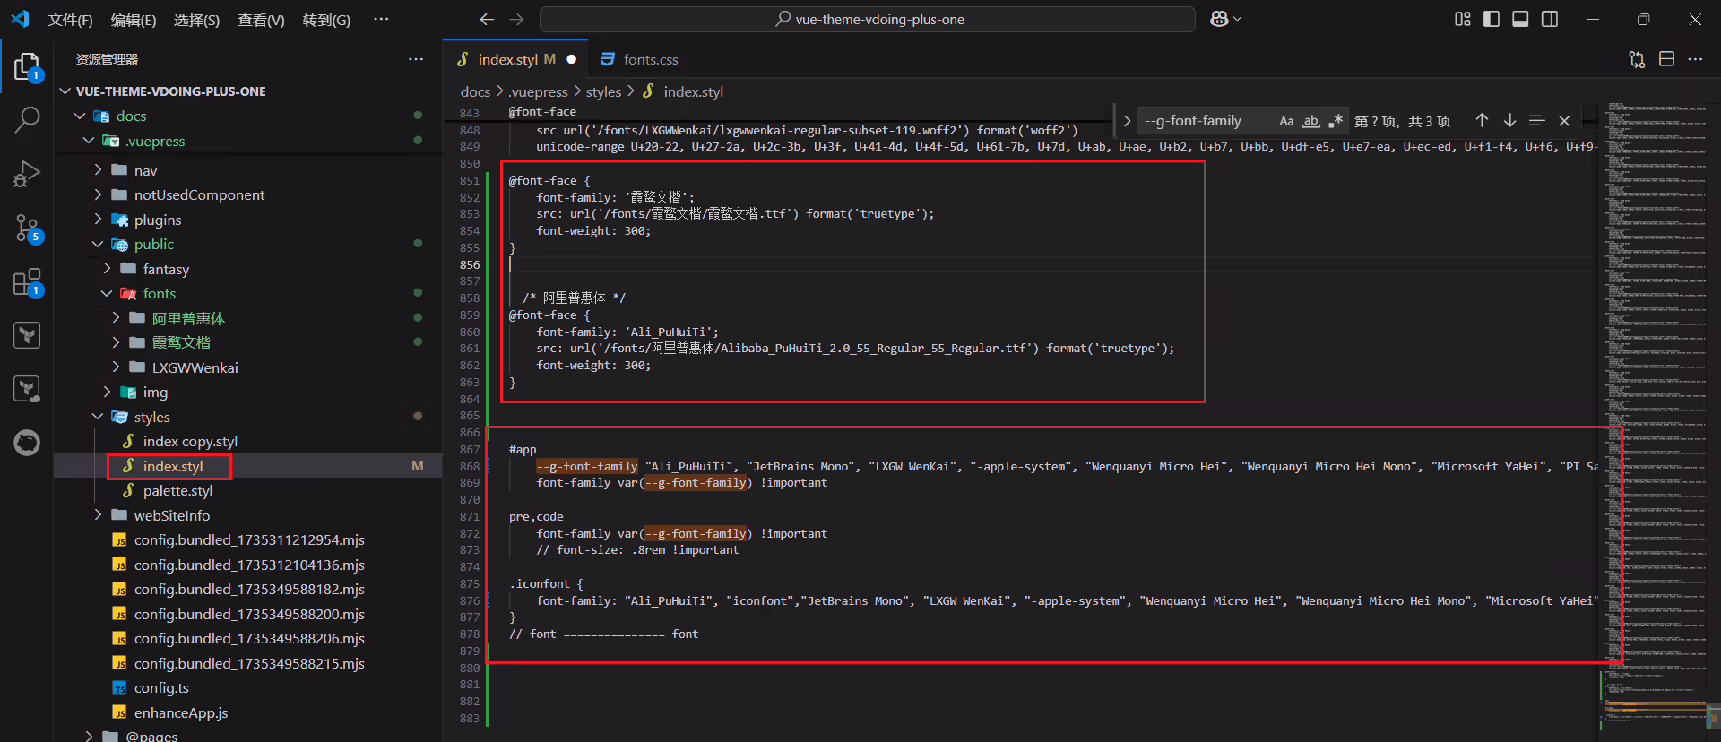Toggle Match Case in find widget

click(x=1286, y=121)
